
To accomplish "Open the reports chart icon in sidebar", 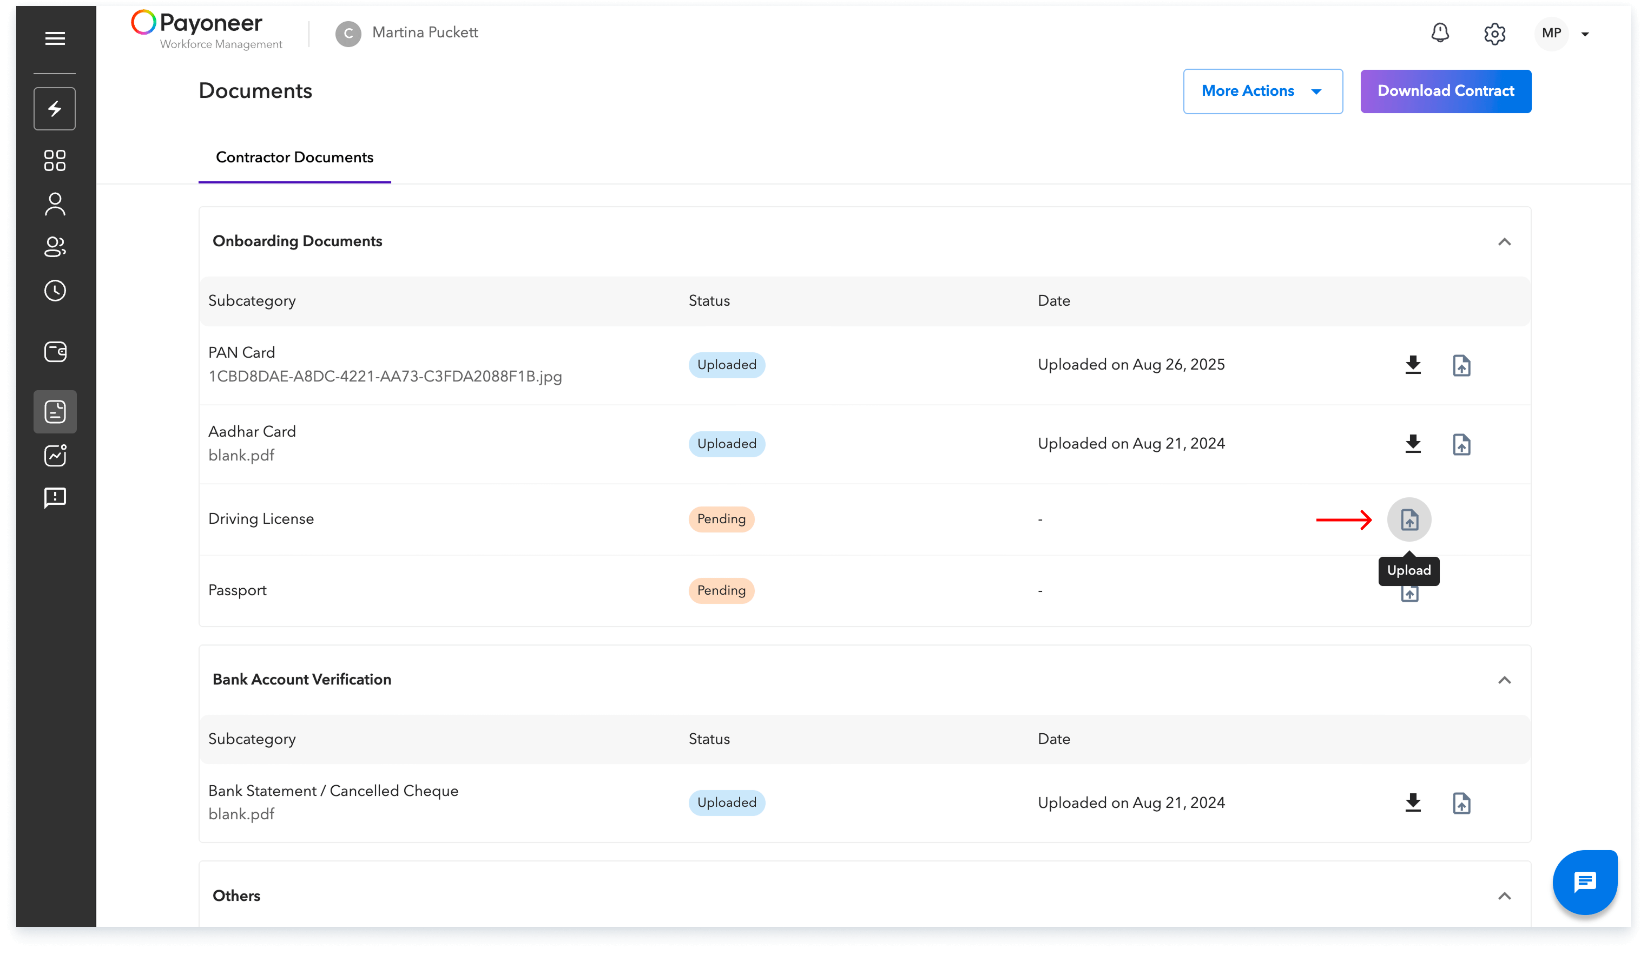I will (55, 456).
